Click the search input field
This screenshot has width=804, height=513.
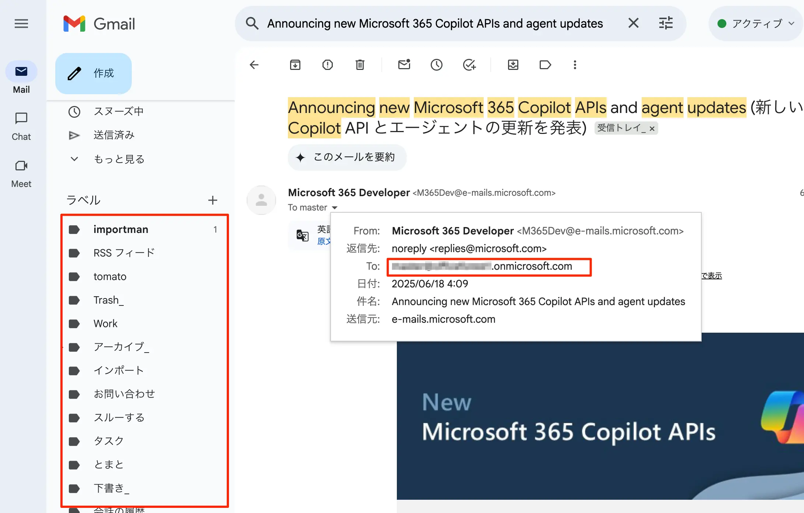tap(435, 24)
